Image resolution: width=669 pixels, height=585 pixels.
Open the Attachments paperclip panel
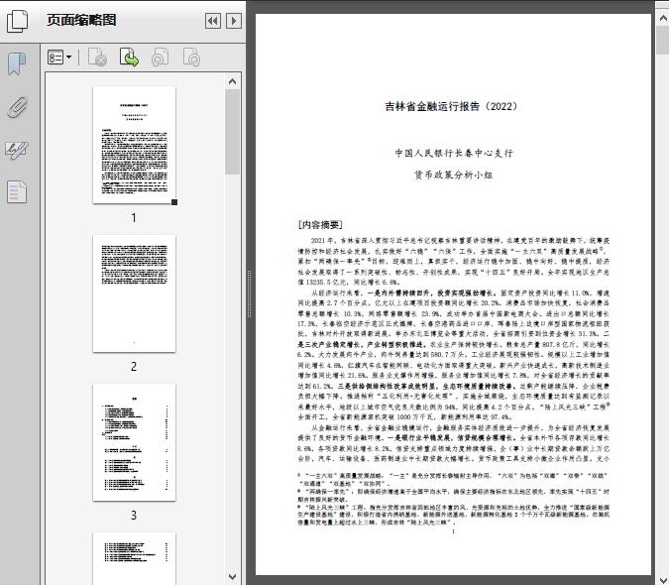point(17,107)
